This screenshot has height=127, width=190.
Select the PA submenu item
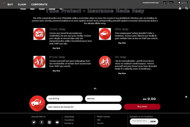[x=61, y=9]
